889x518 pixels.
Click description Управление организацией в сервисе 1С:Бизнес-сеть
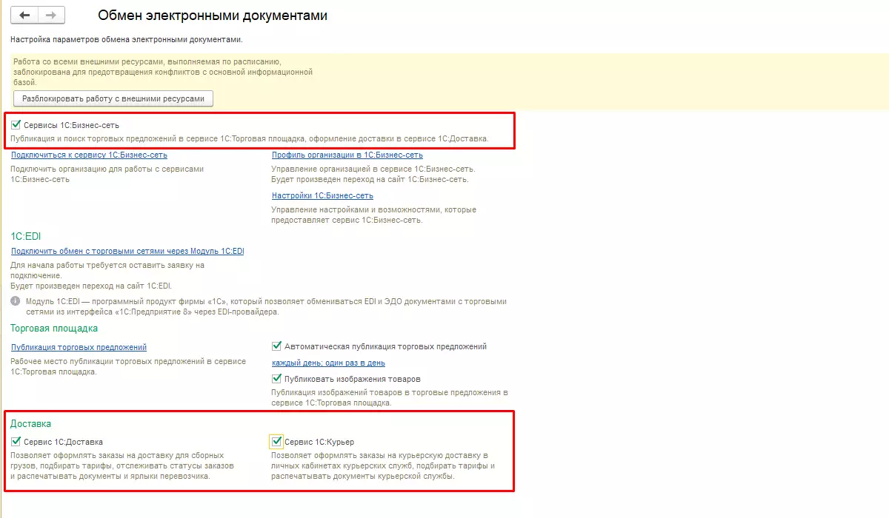[x=373, y=174]
